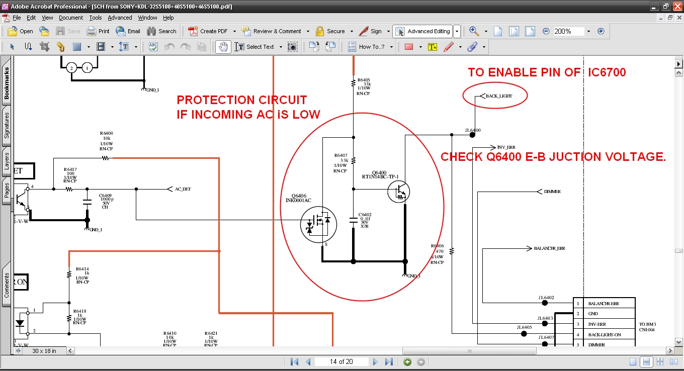Image resolution: width=684 pixels, height=371 pixels.
Task: Expand the Review & Comment dropdown
Action: [308, 31]
